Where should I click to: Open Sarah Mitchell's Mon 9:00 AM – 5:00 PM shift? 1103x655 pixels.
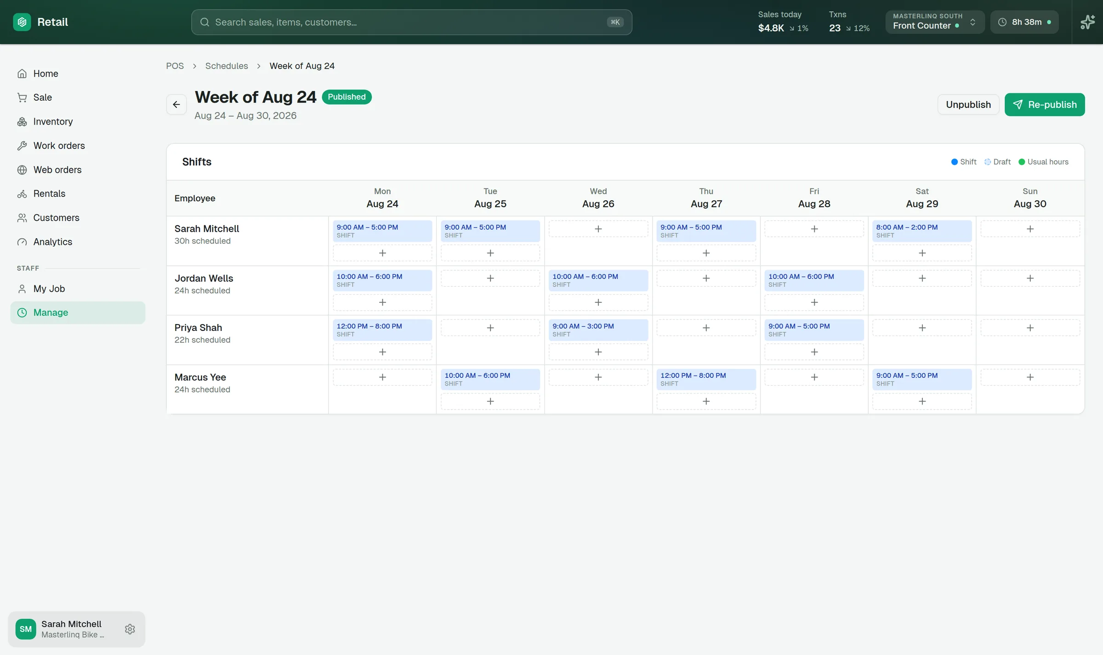382,231
